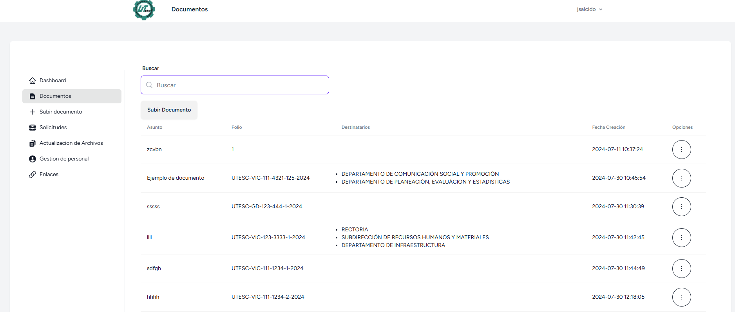
Task: Click folio UTESC-VIC-111-1234-1-2024
Action: click(x=267, y=269)
